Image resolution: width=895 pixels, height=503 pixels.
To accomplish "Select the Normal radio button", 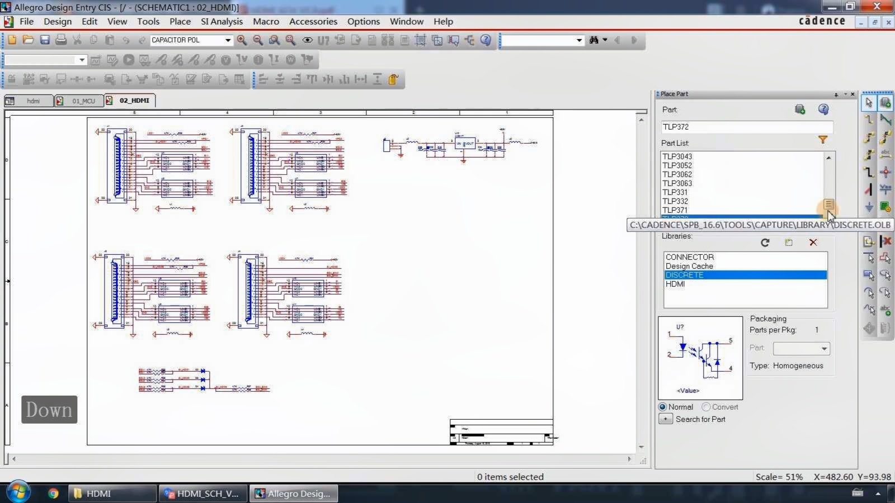I will pyautogui.click(x=663, y=407).
